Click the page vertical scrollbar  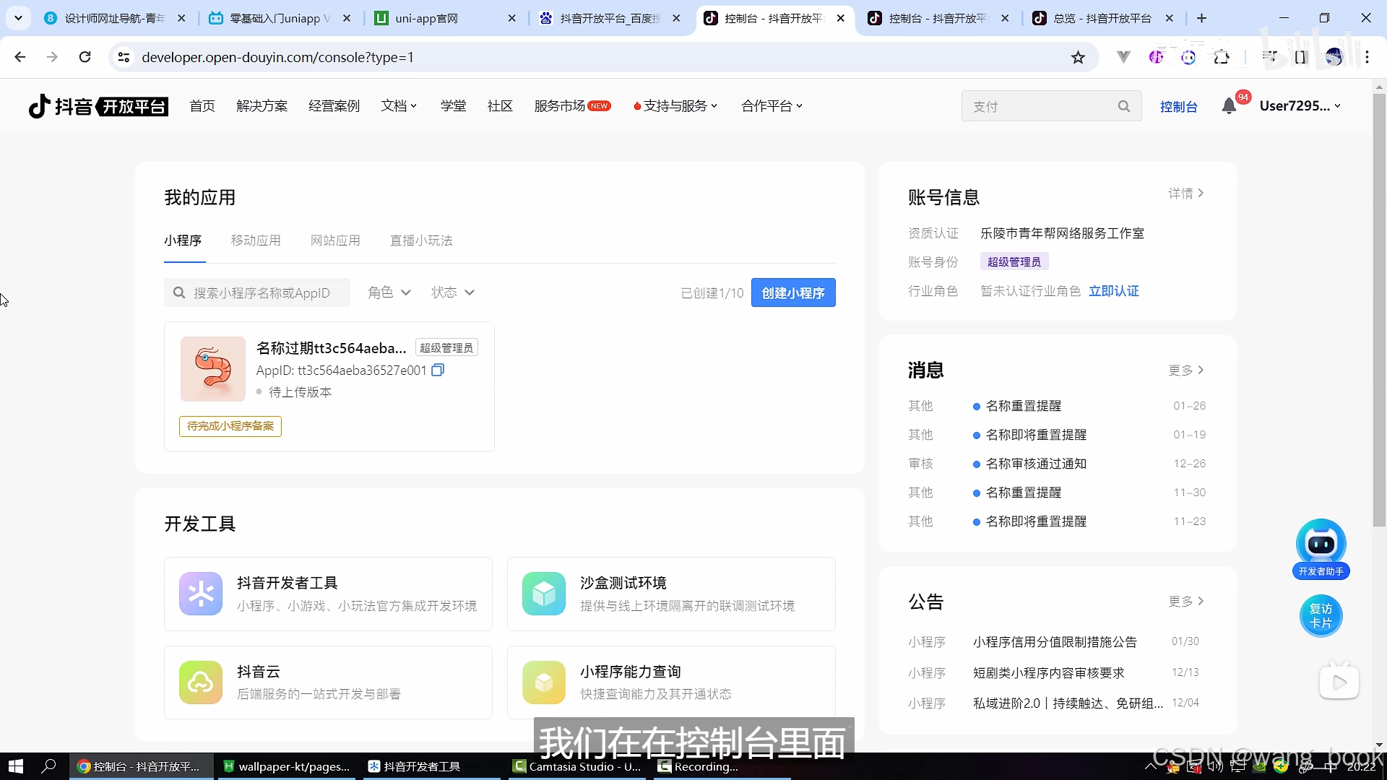1379,309
